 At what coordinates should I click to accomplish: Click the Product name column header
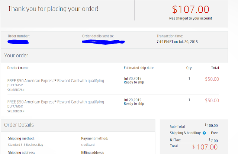pos(18,68)
